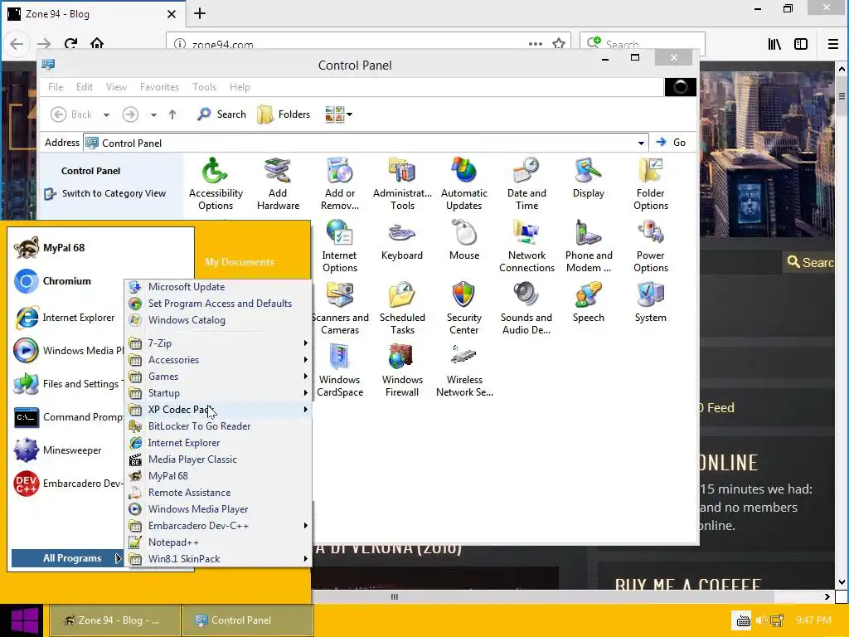Open Mouse settings icon
The image size is (849, 637).
[464, 241]
